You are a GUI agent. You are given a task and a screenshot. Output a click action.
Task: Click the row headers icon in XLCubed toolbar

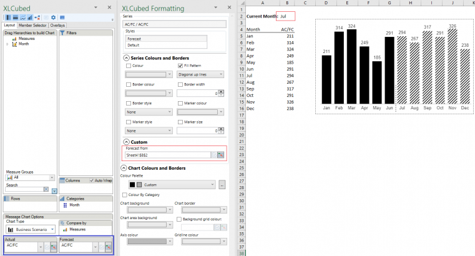pos(8,17)
